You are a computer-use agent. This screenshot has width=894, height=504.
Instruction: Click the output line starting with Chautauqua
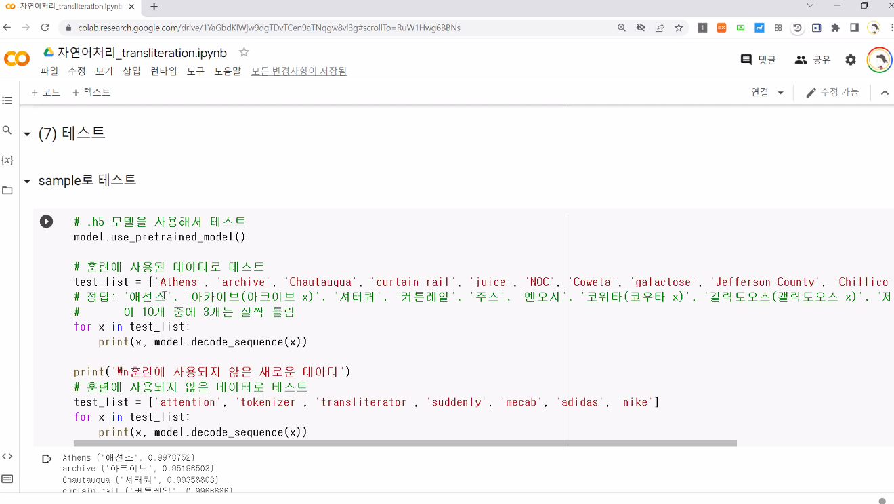(141, 480)
